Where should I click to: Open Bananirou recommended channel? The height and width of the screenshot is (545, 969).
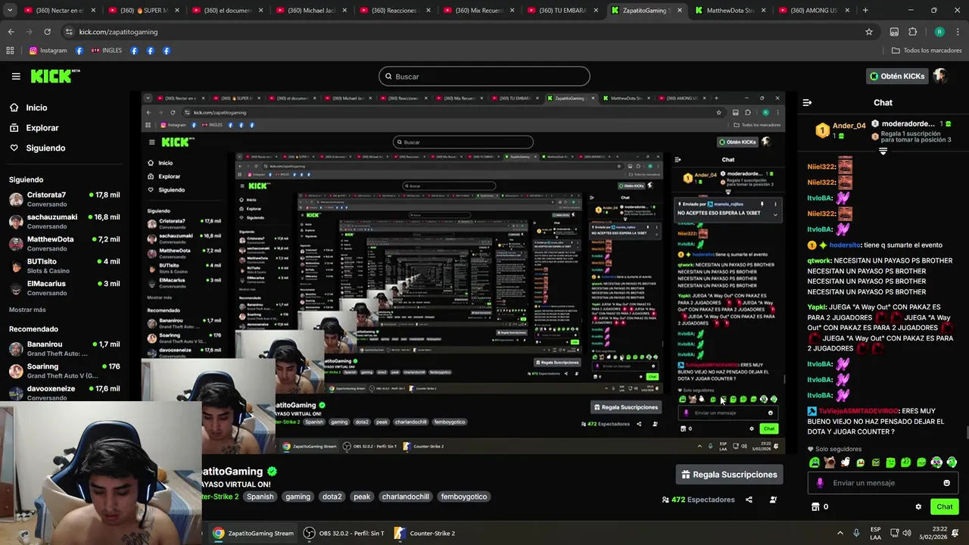point(64,349)
